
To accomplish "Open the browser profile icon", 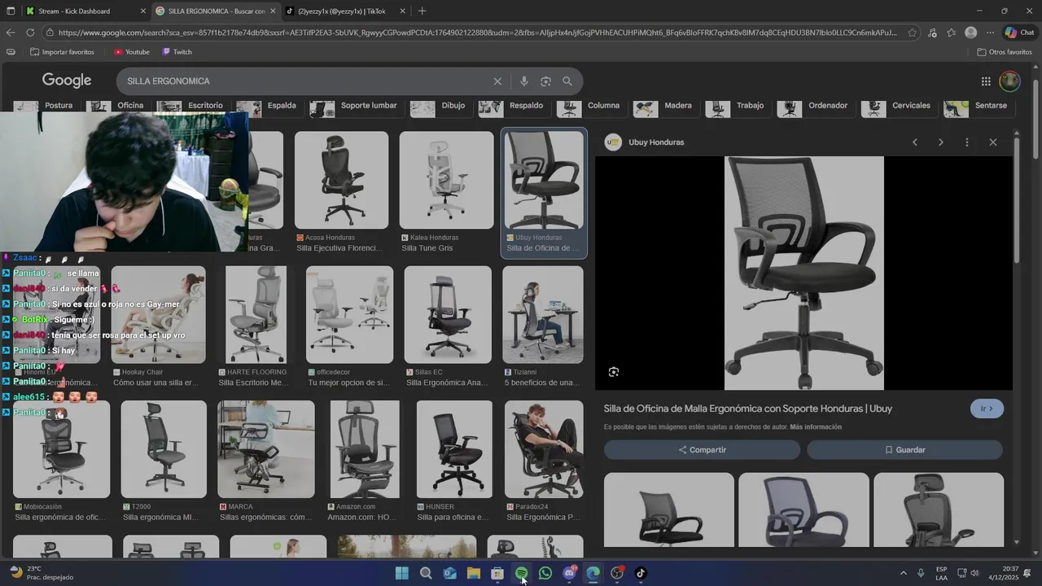I will [x=970, y=33].
